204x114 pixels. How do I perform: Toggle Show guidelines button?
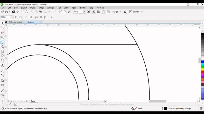click(x=103, y=12)
